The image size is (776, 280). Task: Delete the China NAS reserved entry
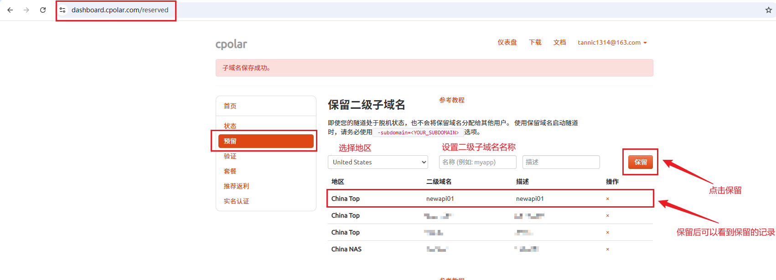[x=607, y=249]
